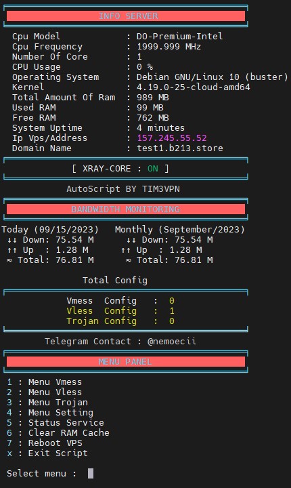The height and width of the screenshot is (488, 291).
Task: Click Monthly Up 1.28 M value
Action: tap(185, 250)
